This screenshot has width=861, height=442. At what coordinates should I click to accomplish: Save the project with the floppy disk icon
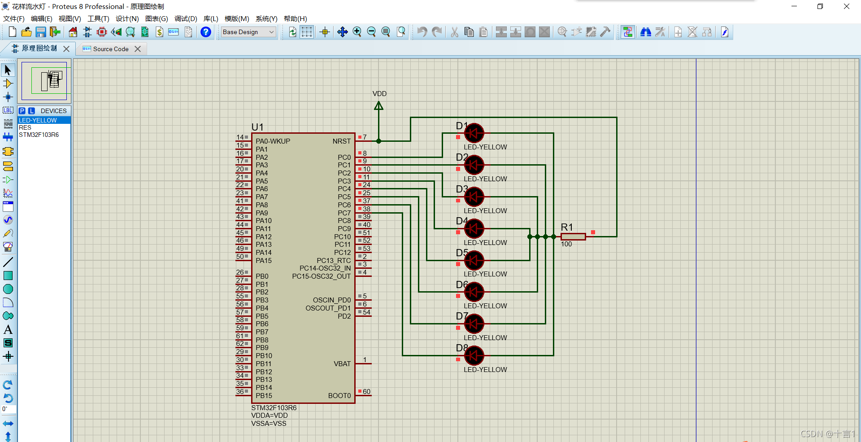pos(41,32)
